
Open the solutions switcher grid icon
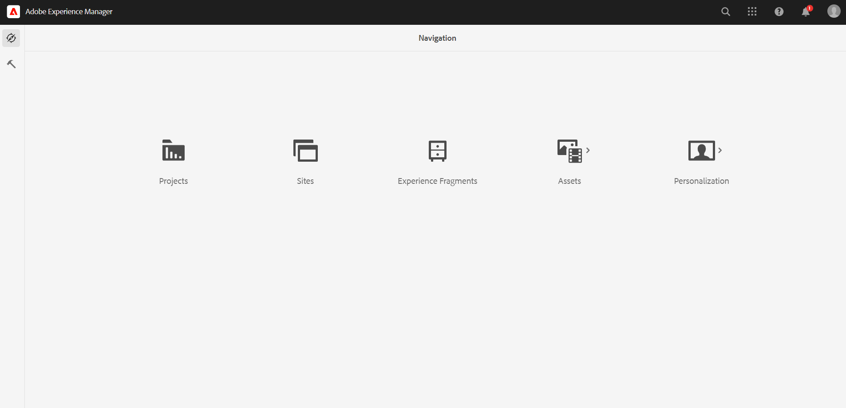click(x=752, y=12)
